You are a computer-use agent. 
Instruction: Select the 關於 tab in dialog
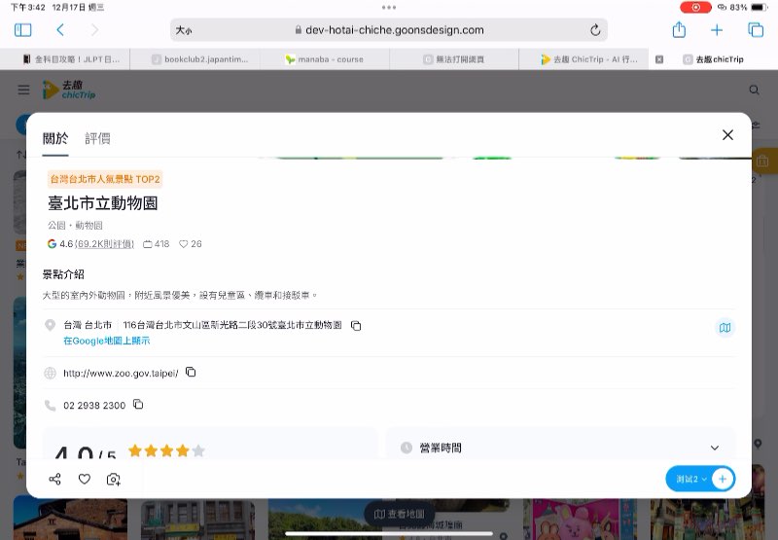[55, 138]
